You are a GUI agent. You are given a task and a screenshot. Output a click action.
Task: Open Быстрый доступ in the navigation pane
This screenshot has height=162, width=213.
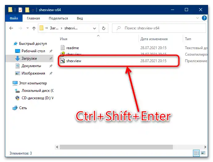coord(33,44)
